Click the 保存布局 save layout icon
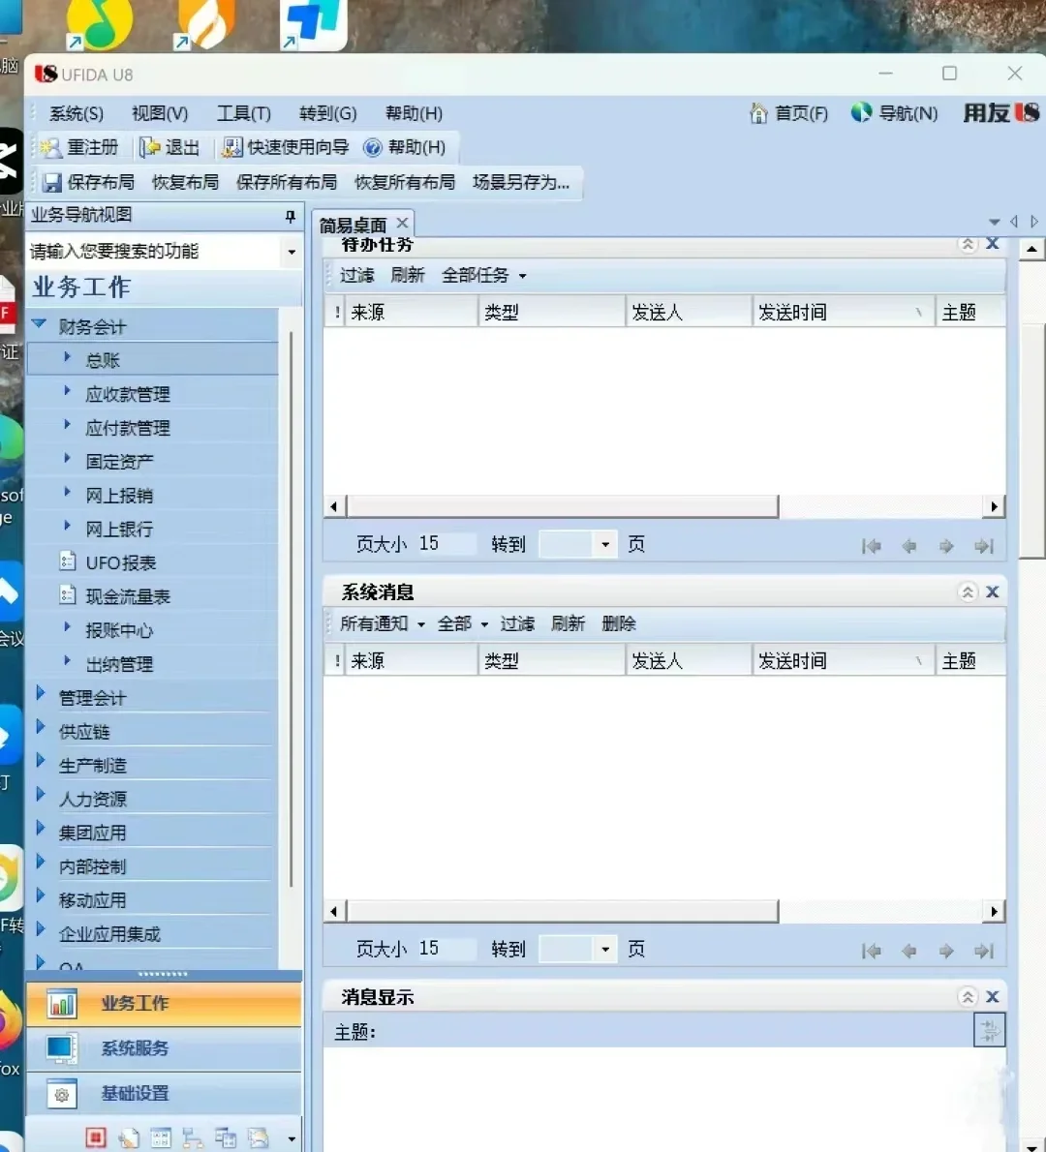 pyautogui.click(x=51, y=182)
